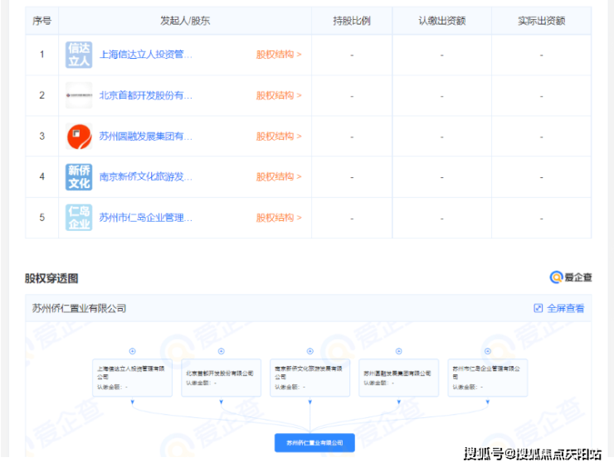Select the 上海信达立人投资管理有限公司 chart node
Viewport: 614px width, 467px height.
133,378
